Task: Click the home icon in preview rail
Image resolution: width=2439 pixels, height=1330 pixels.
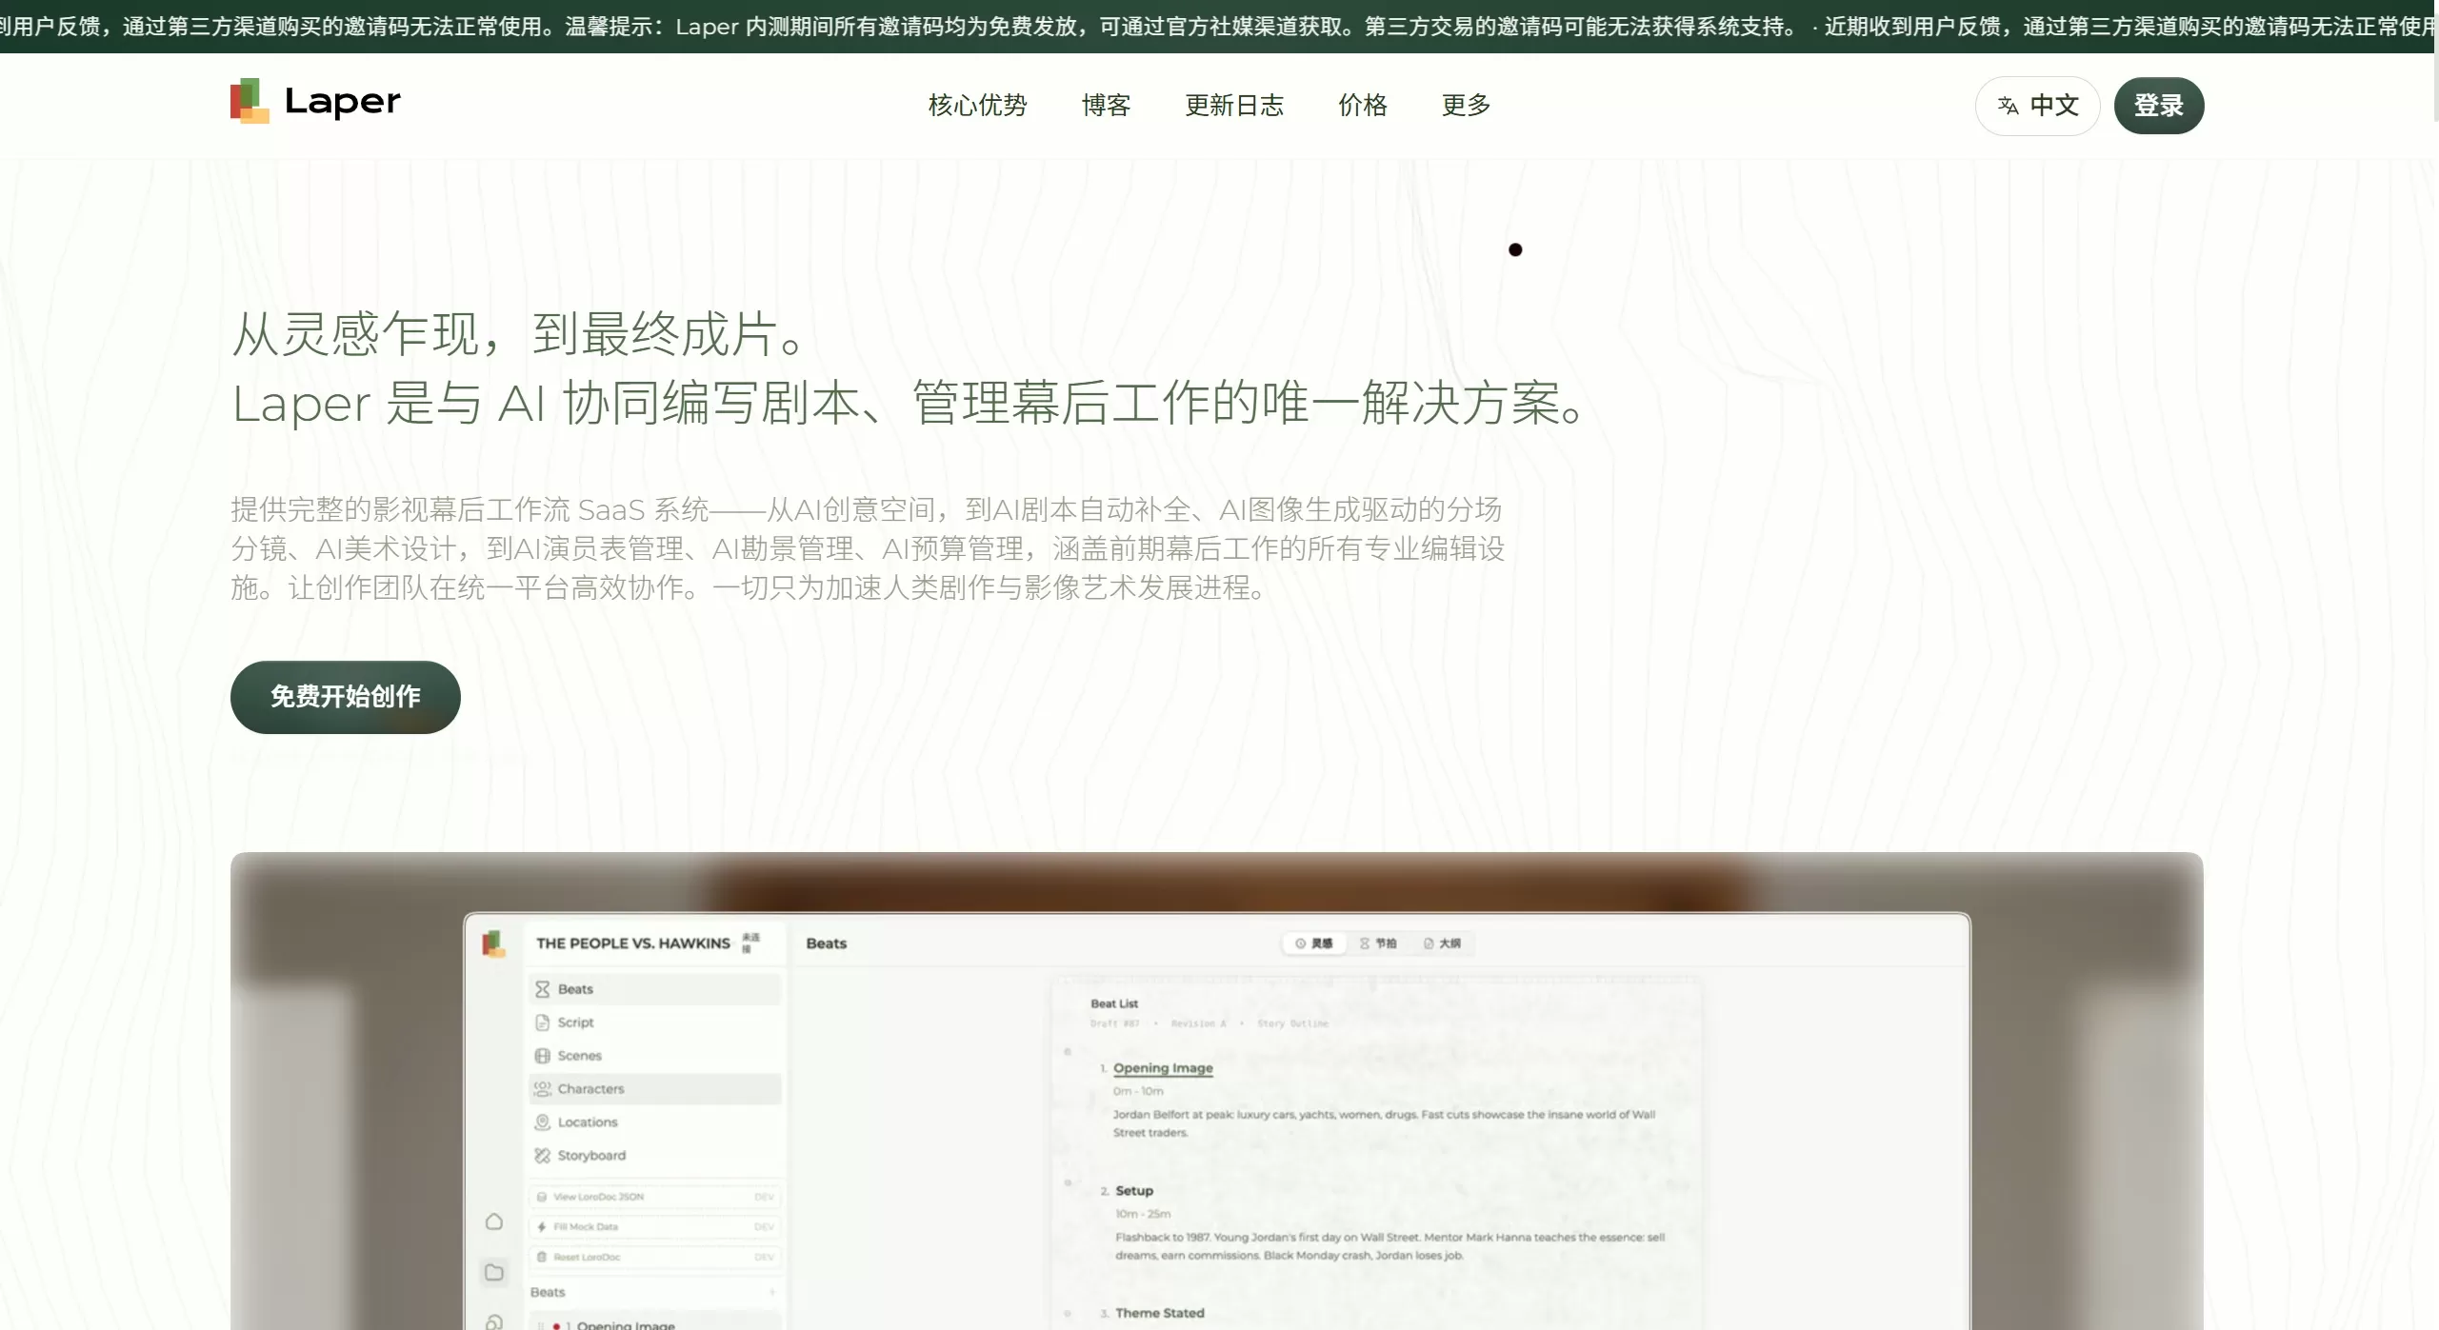Action: pos(493,1221)
